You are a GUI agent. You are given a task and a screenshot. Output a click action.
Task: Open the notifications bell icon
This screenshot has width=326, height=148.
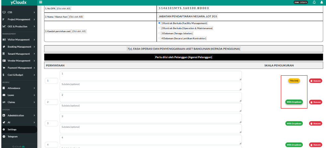314,2
